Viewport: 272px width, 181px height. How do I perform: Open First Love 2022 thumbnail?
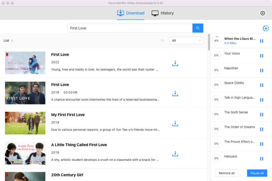coord(25,63)
